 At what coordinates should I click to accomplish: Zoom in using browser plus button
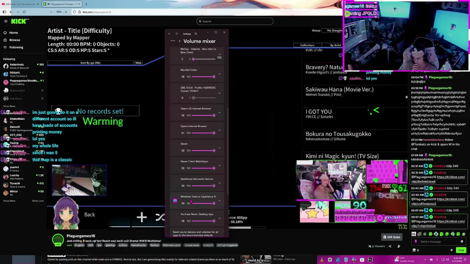click(66, 12)
